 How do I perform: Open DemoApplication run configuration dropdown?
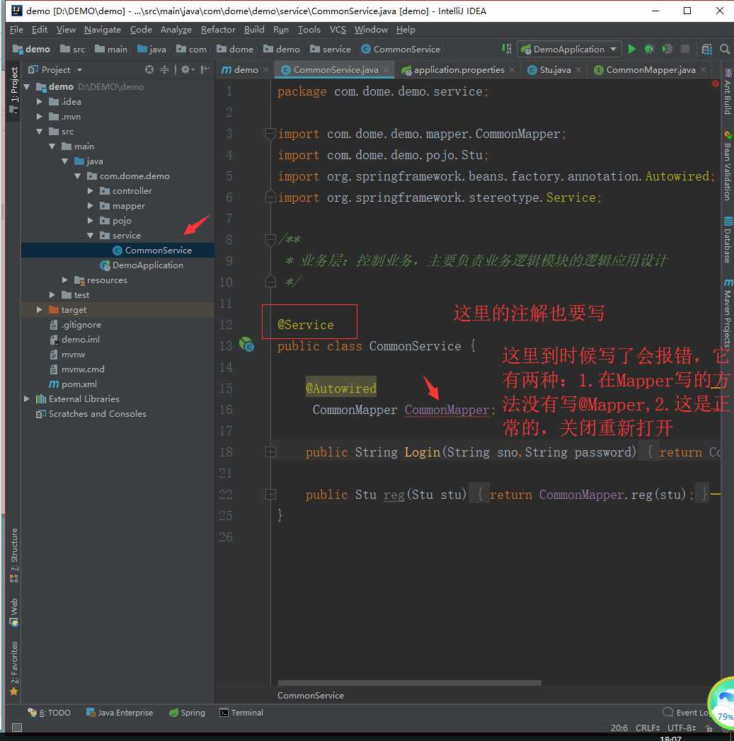coord(568,49)
